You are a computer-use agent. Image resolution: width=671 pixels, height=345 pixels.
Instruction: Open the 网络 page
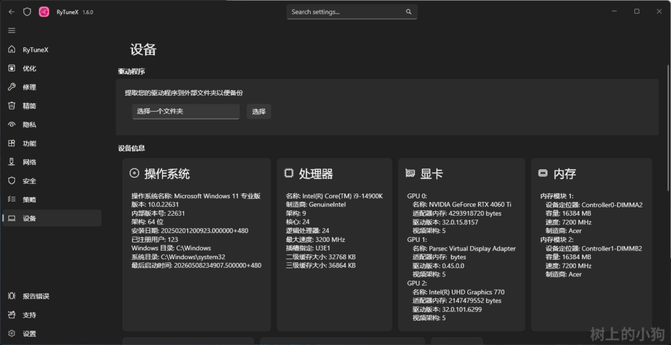coord(52,162)
